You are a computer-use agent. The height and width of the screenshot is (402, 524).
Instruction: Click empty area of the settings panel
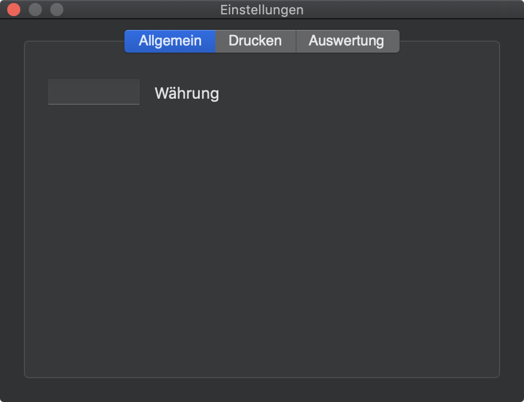click(x=262, y=234)
